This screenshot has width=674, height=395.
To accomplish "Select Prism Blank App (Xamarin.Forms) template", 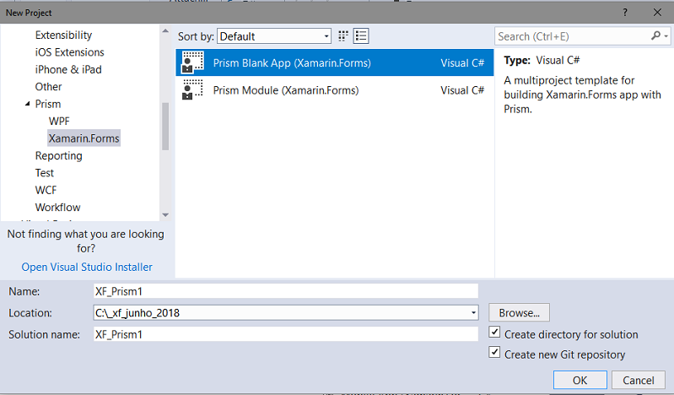I will [334, 62].
